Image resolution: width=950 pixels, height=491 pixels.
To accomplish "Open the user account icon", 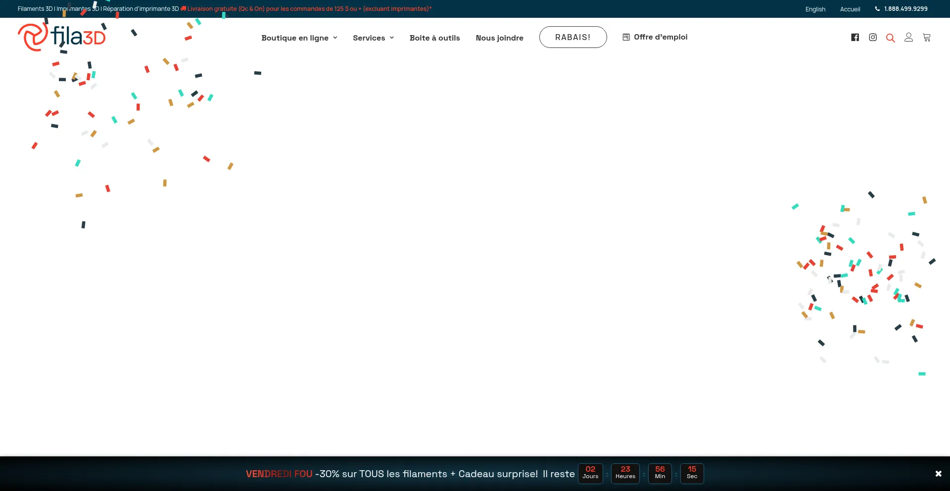I will click(908, 38).
